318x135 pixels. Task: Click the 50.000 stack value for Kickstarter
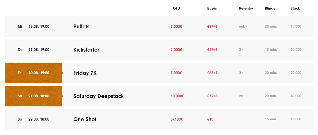(x=296, y=50)
